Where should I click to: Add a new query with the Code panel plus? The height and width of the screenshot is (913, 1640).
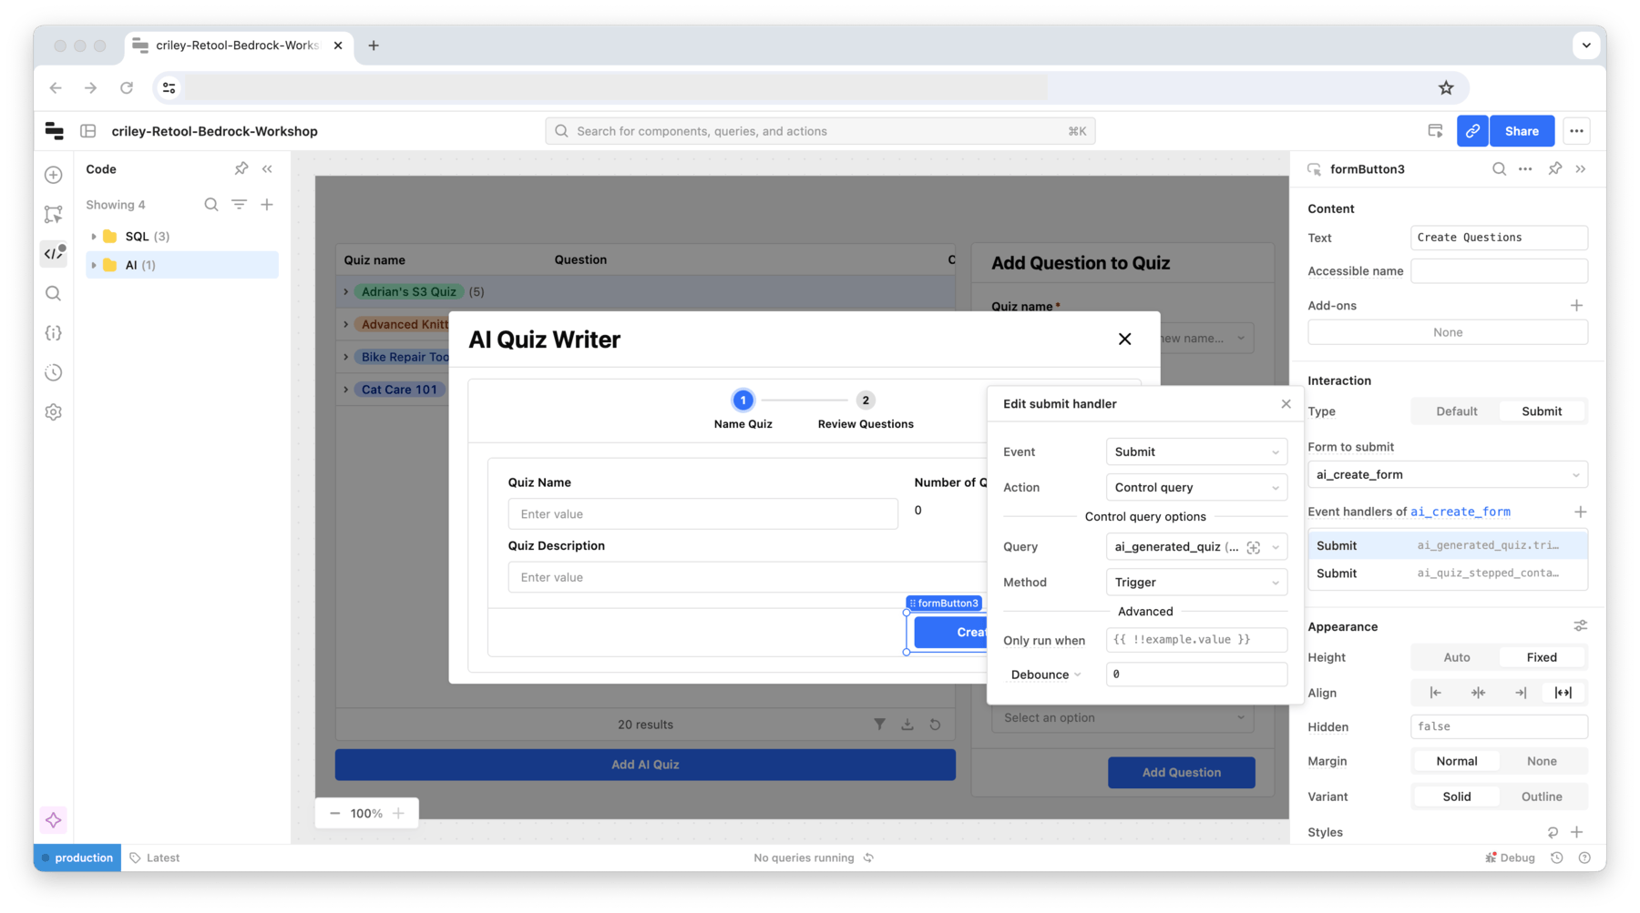click(x=267, y=205)
